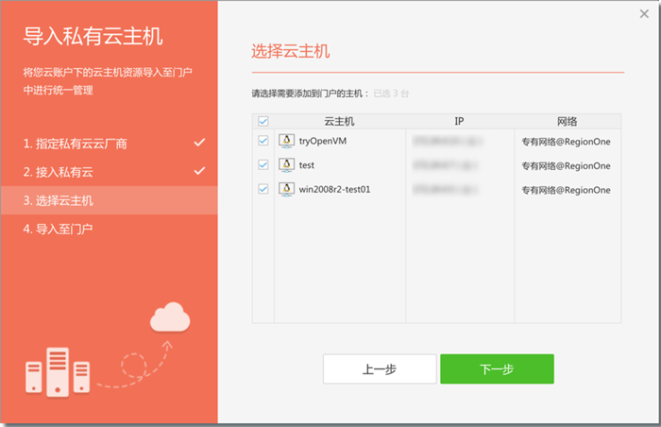Image resolution: width=661 pixels, height=427 pixels.
Task: Click the 上一步 button
Action: click(x=380, y=369)
